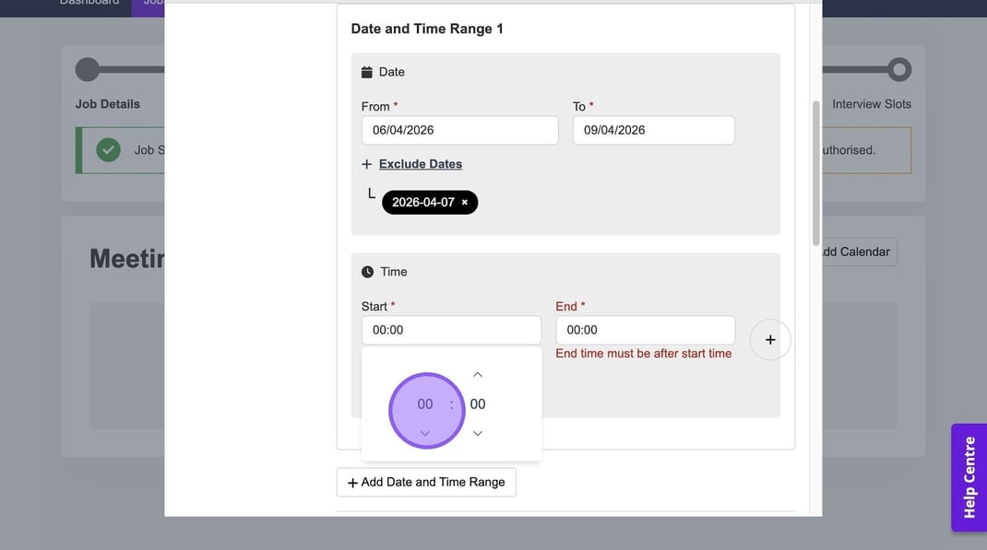Click the To date field
Image resolution: width=987 pixels, height=550 pixels.
(x=653, y=130)
